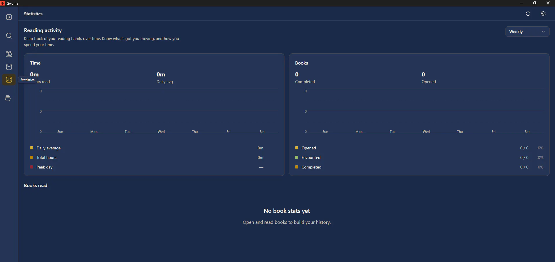555x262 pixels.
Task: Click the Fri label on Books chart
Action: tap(493, 132)
